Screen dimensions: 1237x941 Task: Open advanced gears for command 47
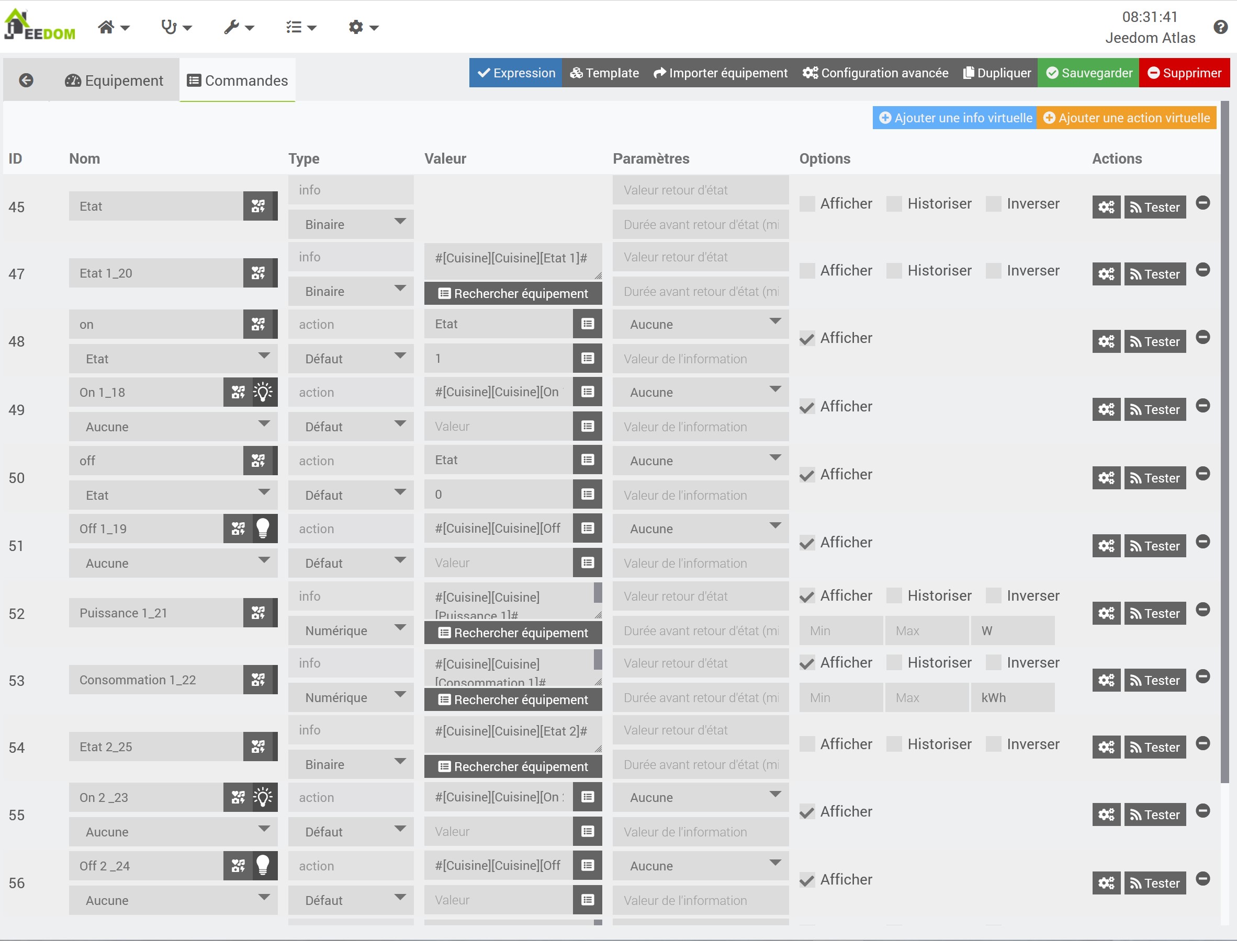1106,274
